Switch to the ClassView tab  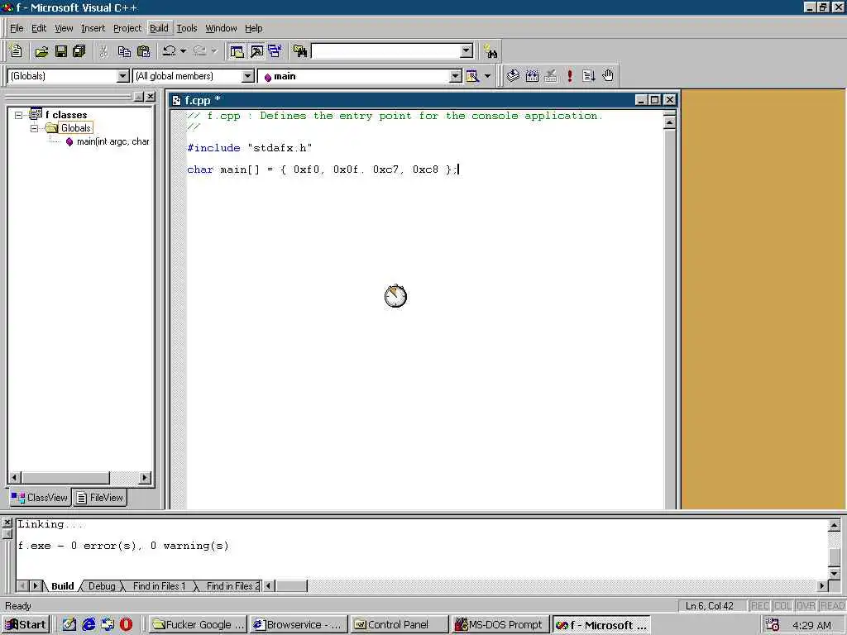40,497
